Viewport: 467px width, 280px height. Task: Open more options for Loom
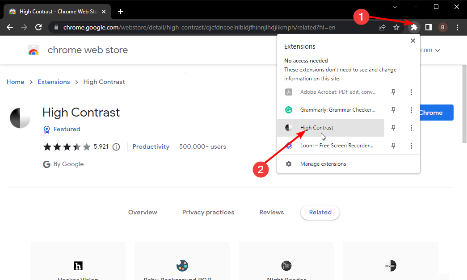pyautogui.click(x=411, y=146)
